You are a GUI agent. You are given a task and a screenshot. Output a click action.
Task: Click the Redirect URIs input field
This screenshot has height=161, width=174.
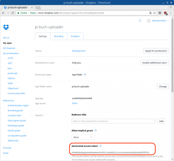click(113, 121)
